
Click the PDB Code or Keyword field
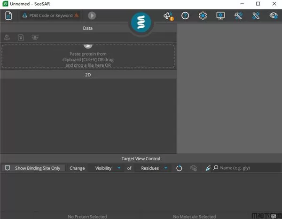click(x=50, y=16)
